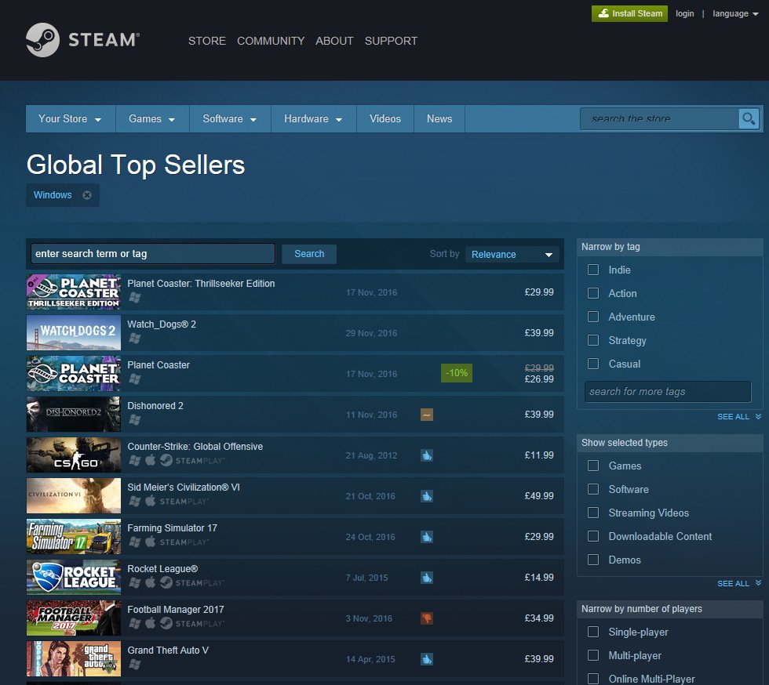
Task: Click Windows icon under Planet Coaster: Thrillseeker Edition
Action: pyautogui.click(x=135, y=297)
